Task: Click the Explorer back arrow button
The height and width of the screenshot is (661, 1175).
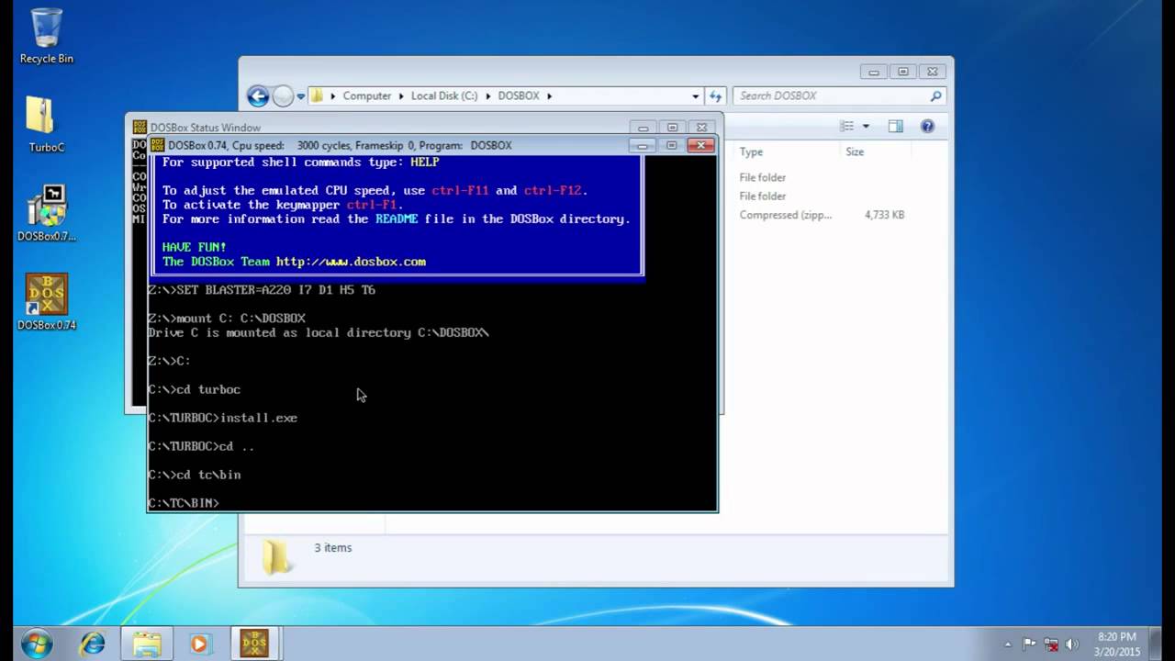Action: (258, 95)
